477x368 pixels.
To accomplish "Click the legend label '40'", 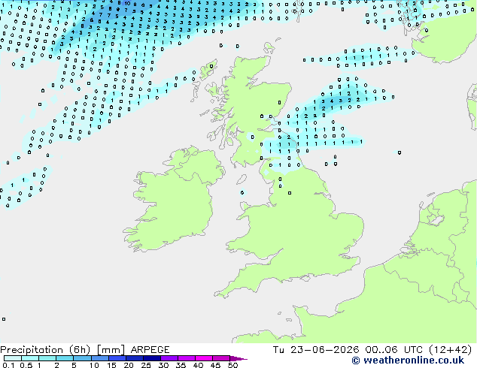I will tap(198, 365).
